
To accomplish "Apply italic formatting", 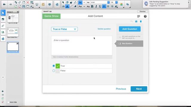I will [96, 7].
